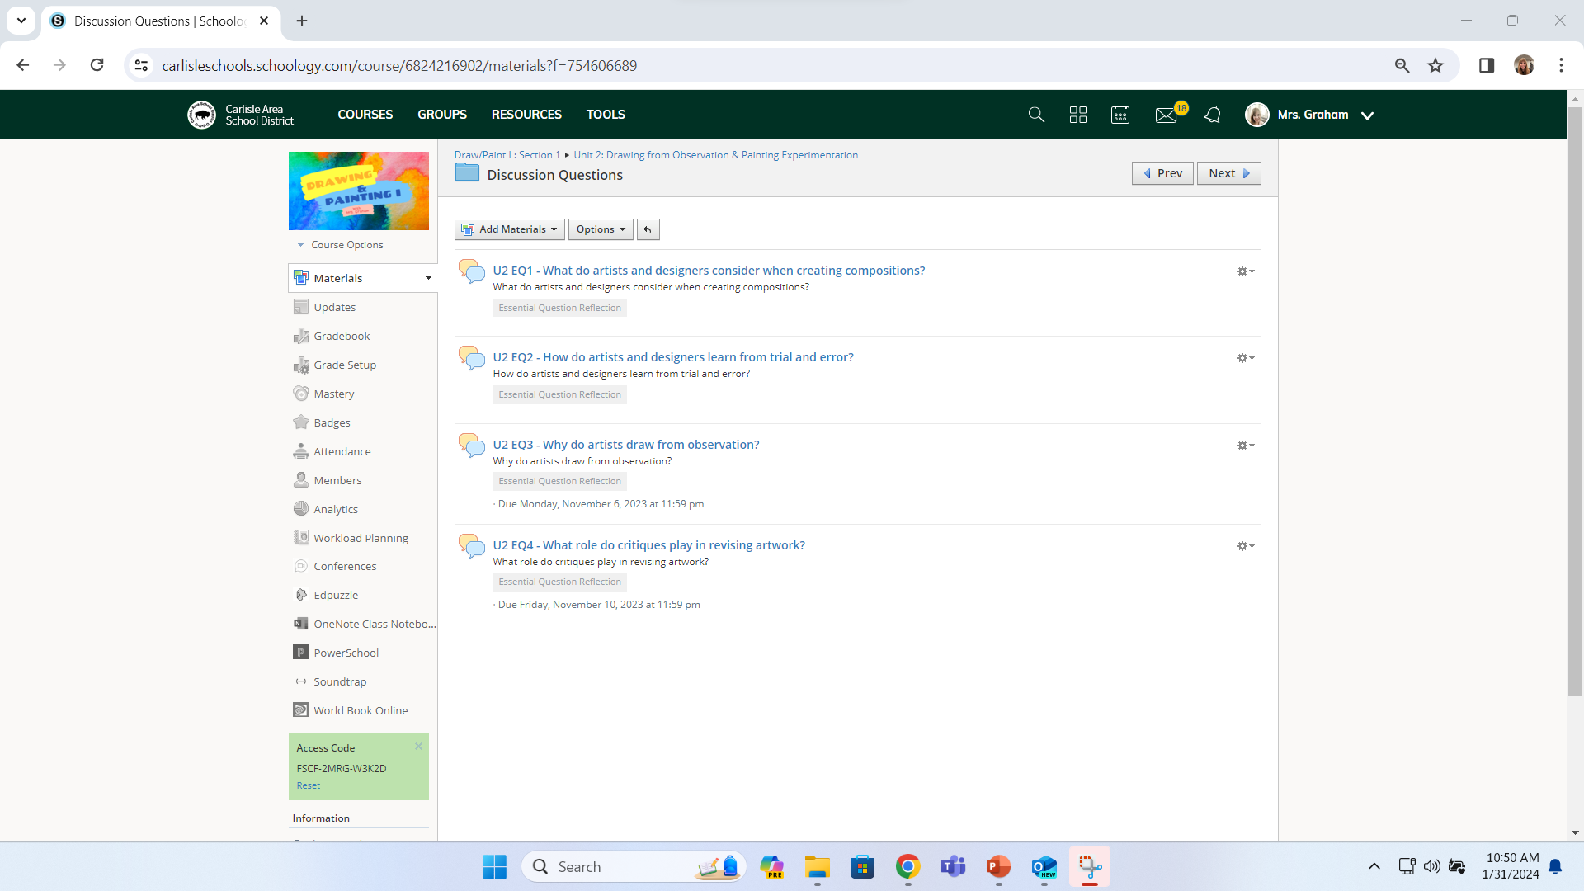Image resolution: width=1584 pixels, height=891 pixels.
Task: Reload the page with the refresh icon
Action: [x=97, y=65]
